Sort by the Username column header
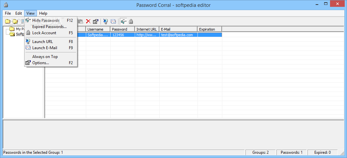This screenshot has height=158, width=347. pyautogui.click(x=98, y=29)
